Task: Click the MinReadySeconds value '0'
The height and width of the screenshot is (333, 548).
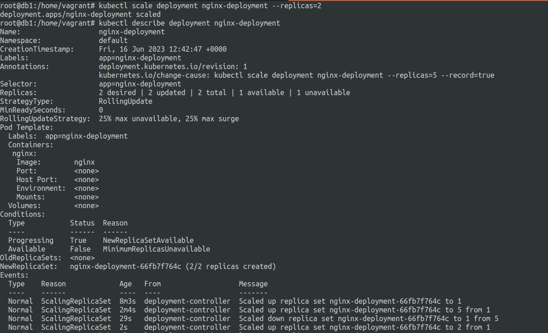Action: 101,110
